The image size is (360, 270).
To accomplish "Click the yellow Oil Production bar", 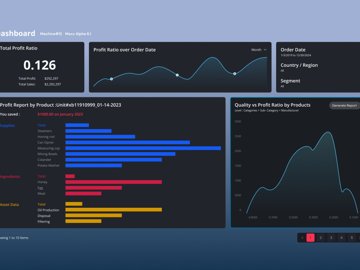I will pos(113,210).
